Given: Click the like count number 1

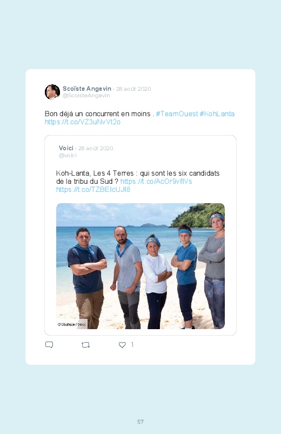Looking at the screenshot, I should 132,345.
